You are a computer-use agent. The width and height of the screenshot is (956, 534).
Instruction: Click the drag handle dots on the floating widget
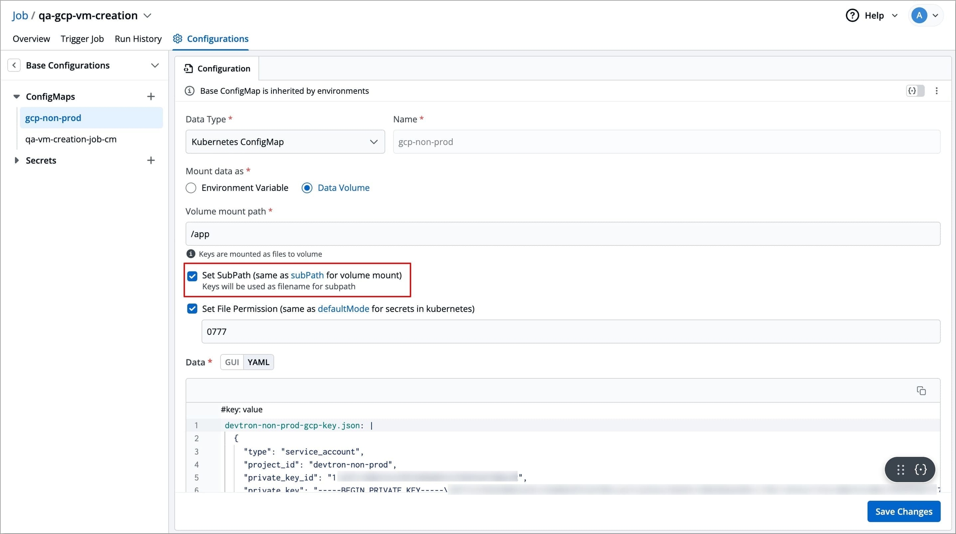point(900,469)
